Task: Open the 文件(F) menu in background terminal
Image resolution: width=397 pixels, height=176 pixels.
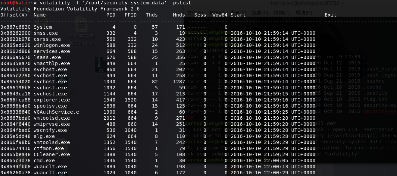Action: (195, 13)
